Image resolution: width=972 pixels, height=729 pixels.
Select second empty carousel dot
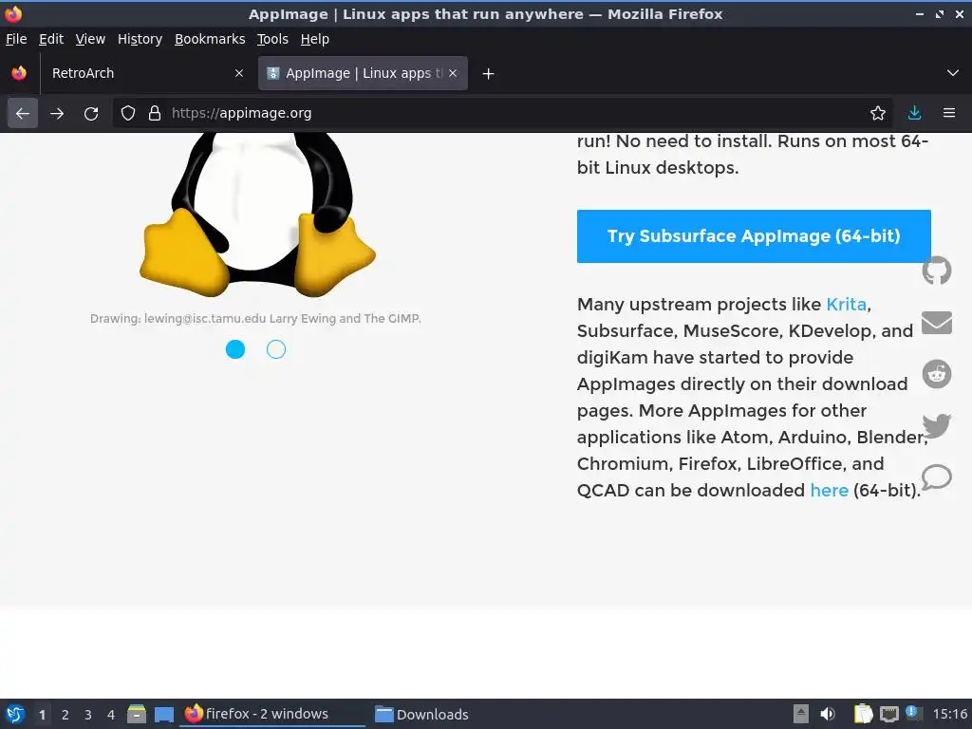tap(276, 349)
